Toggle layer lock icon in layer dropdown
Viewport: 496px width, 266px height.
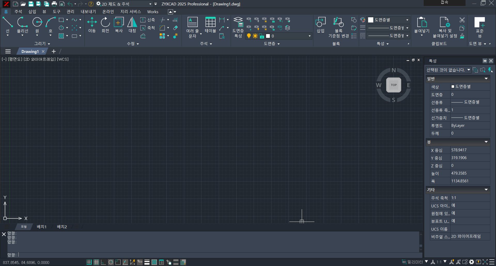262,36
